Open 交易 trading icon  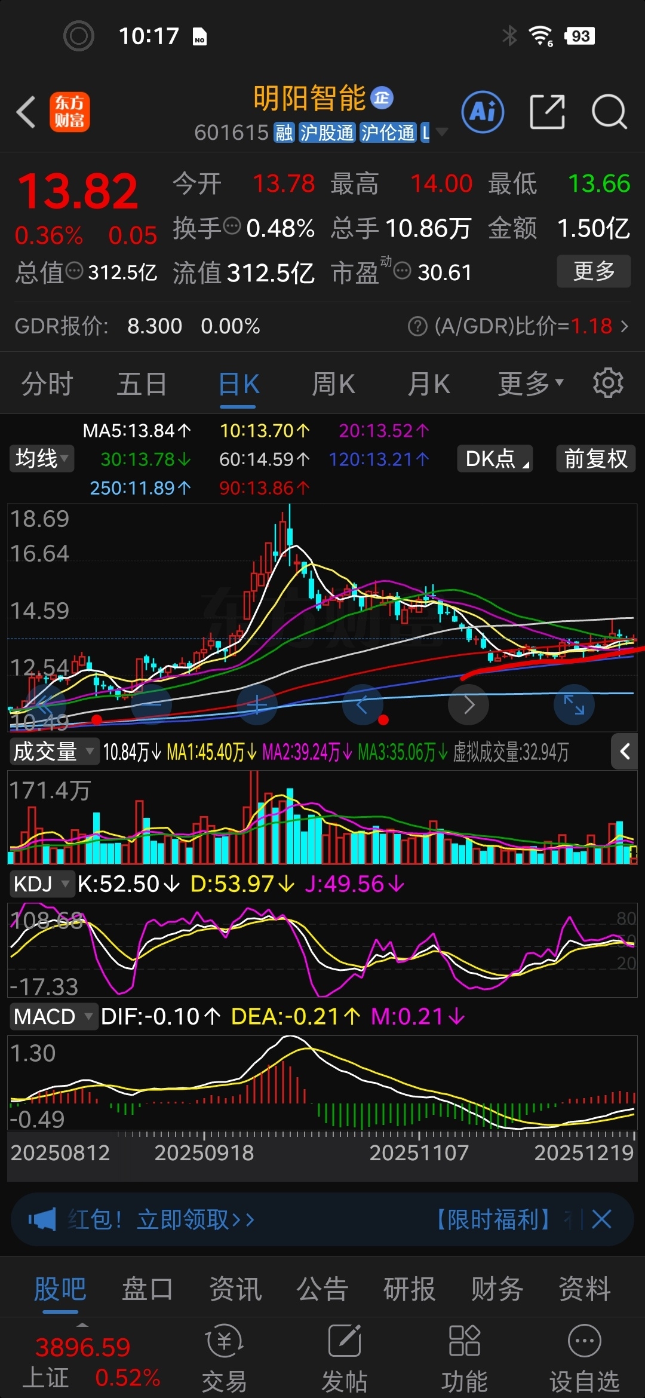tap(224, 1359)
